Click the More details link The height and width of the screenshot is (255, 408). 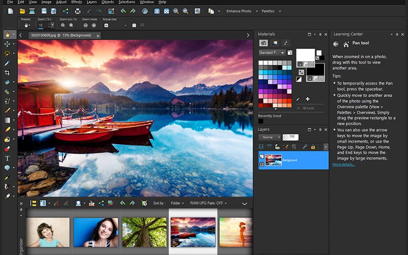coord(343,164)
